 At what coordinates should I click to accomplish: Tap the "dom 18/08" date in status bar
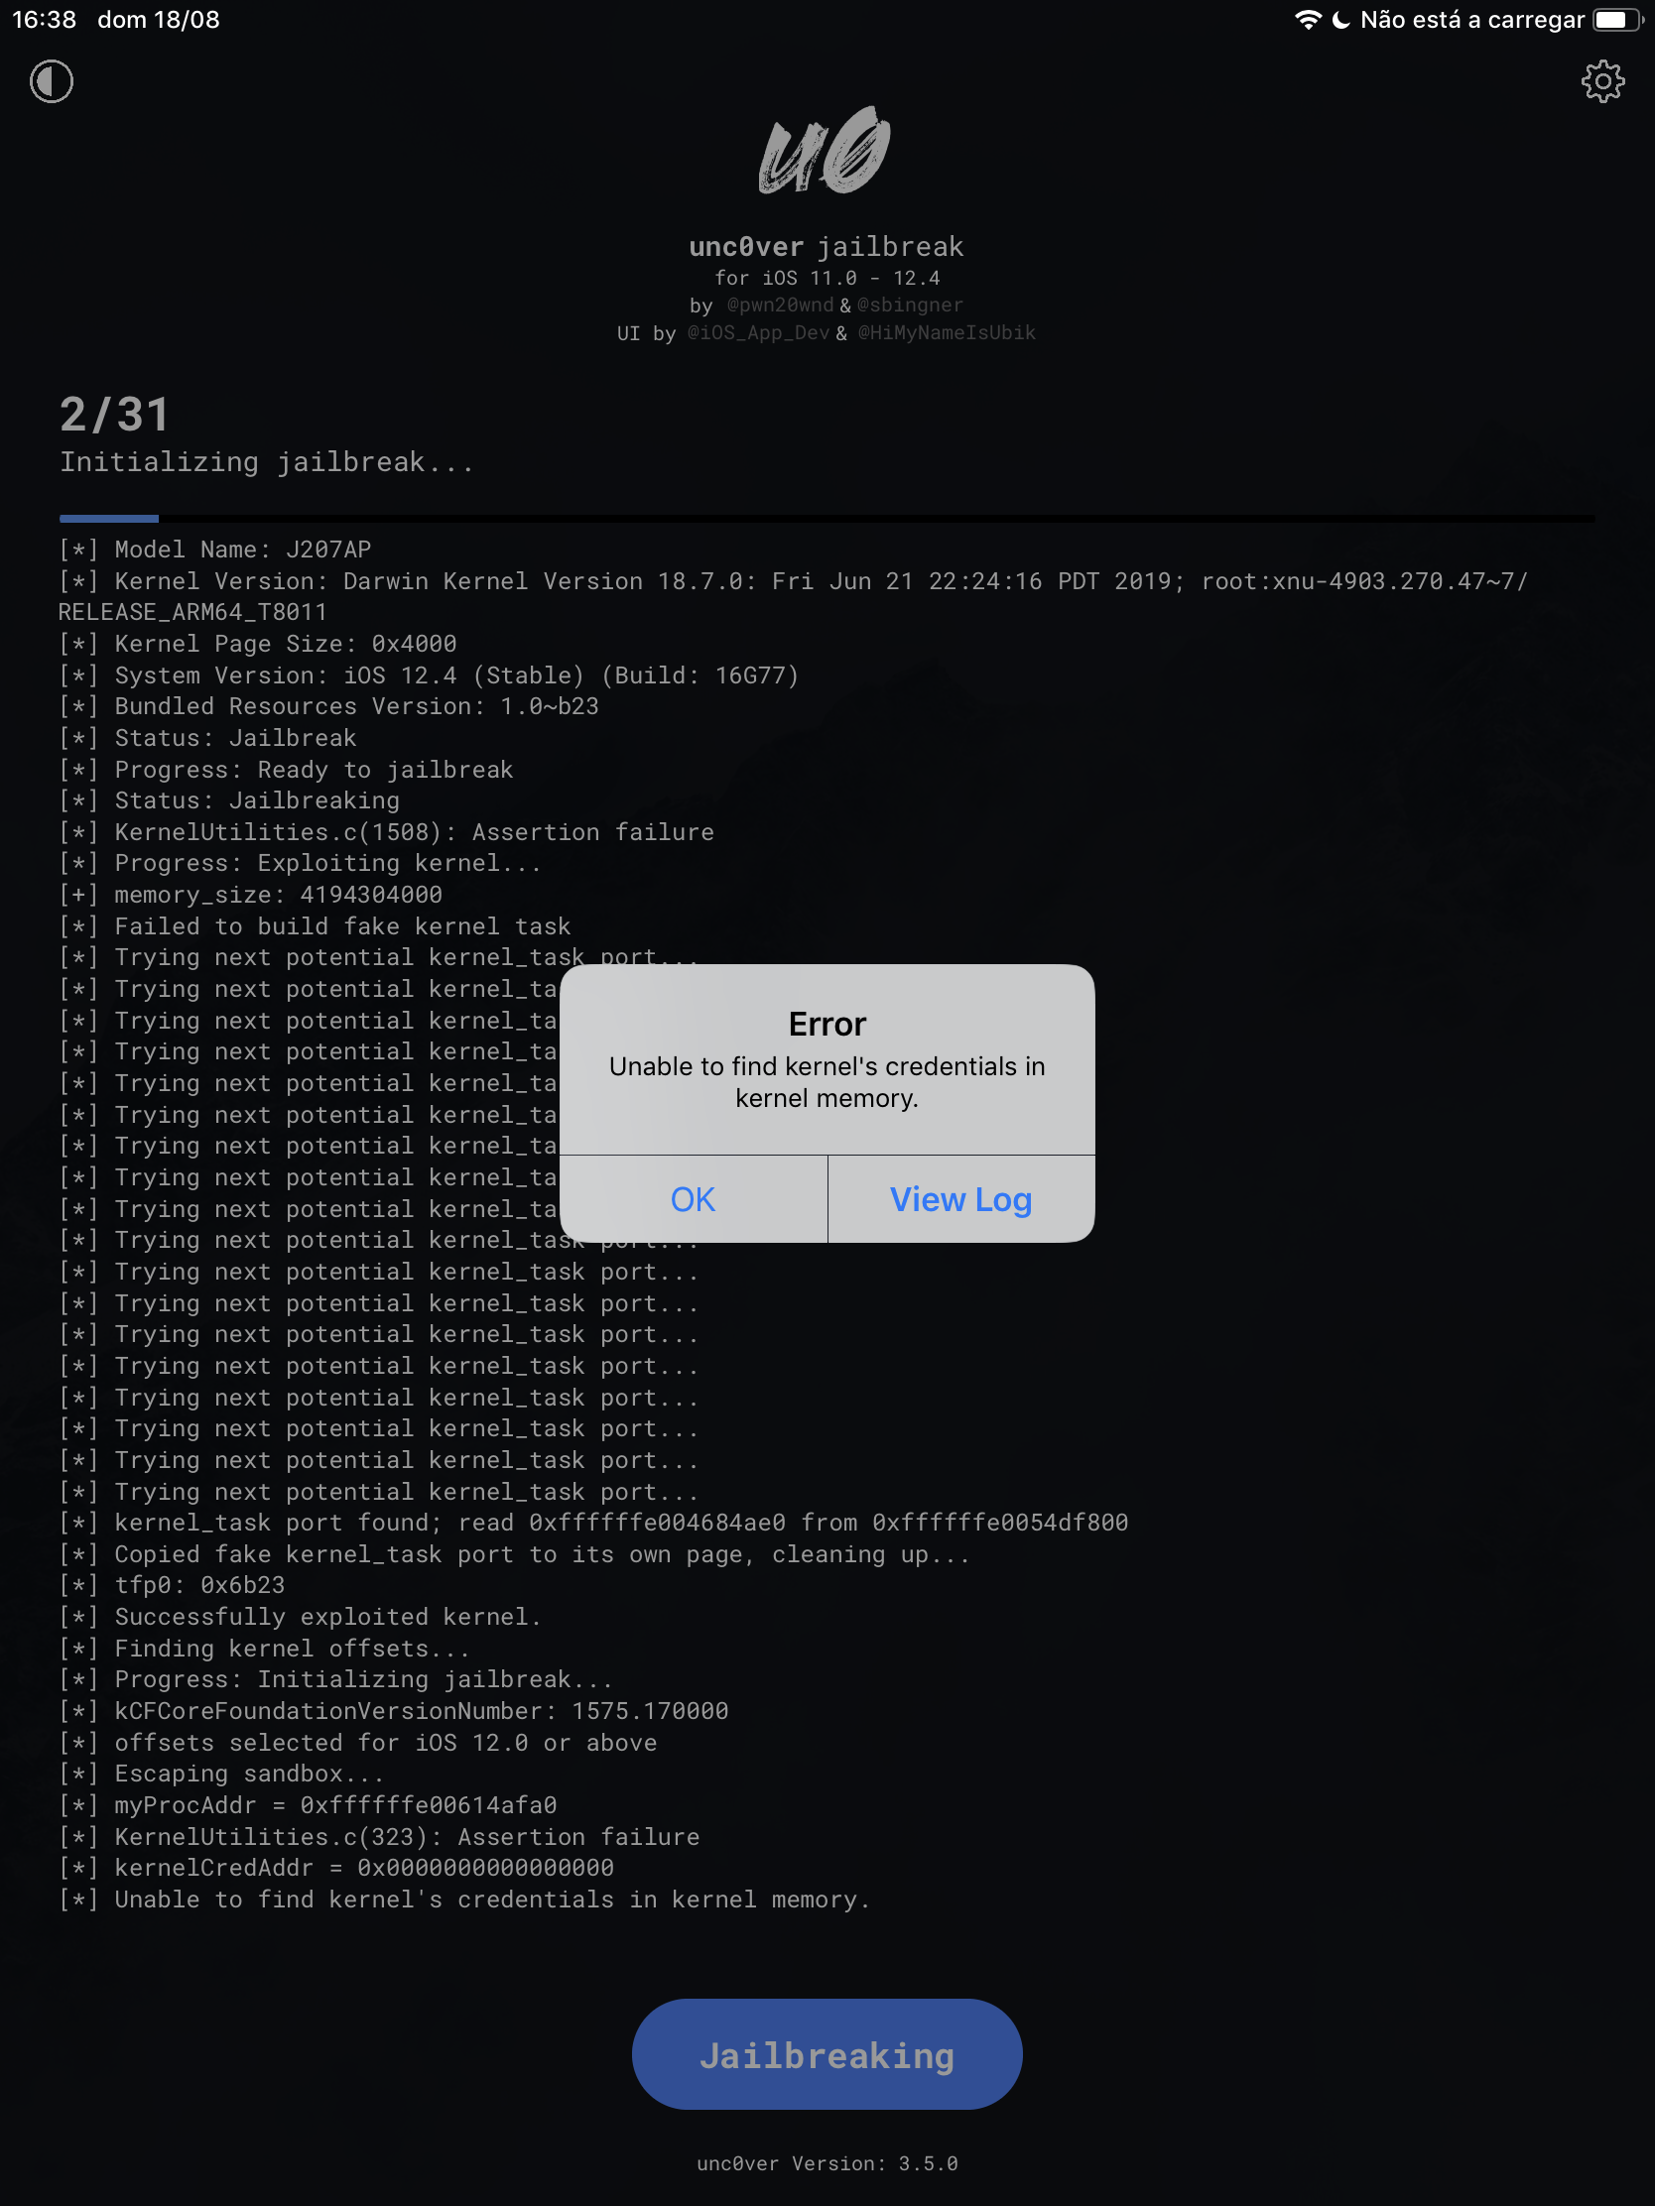159,20
